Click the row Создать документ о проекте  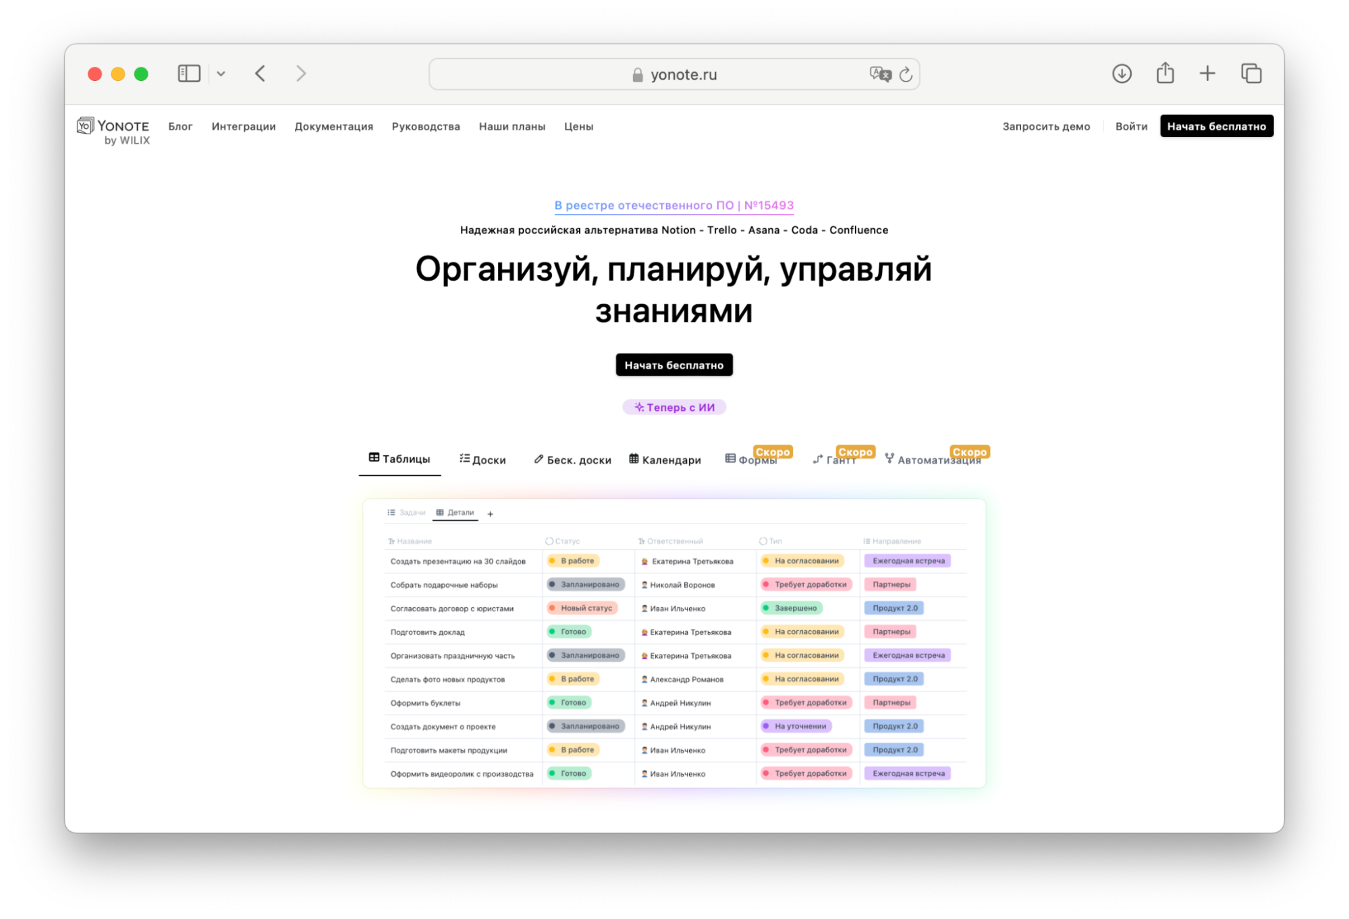pos(675,726)
